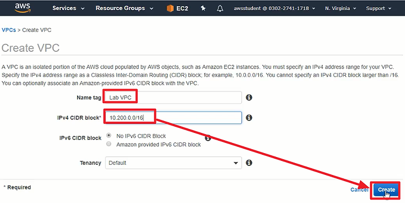Click into the IPv4 CIDR block field
Image resolution: width=405 pixels, height=203 pixels.
(x=173, y=118)
